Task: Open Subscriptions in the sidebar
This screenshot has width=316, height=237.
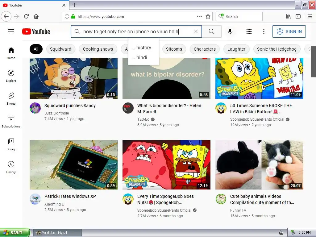Action: click(11, 122)
